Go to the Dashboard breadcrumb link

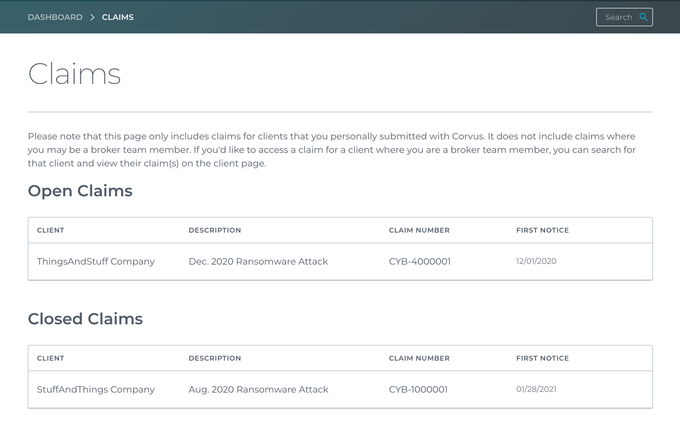55,17
